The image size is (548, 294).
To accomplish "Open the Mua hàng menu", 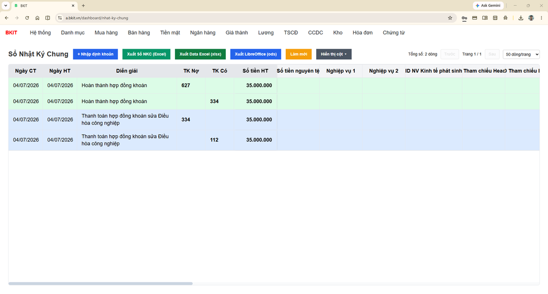I will (106, 33).
